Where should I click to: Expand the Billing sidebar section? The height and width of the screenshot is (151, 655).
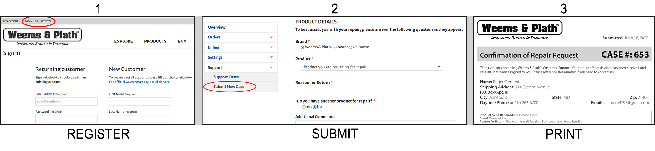point(240,47)
